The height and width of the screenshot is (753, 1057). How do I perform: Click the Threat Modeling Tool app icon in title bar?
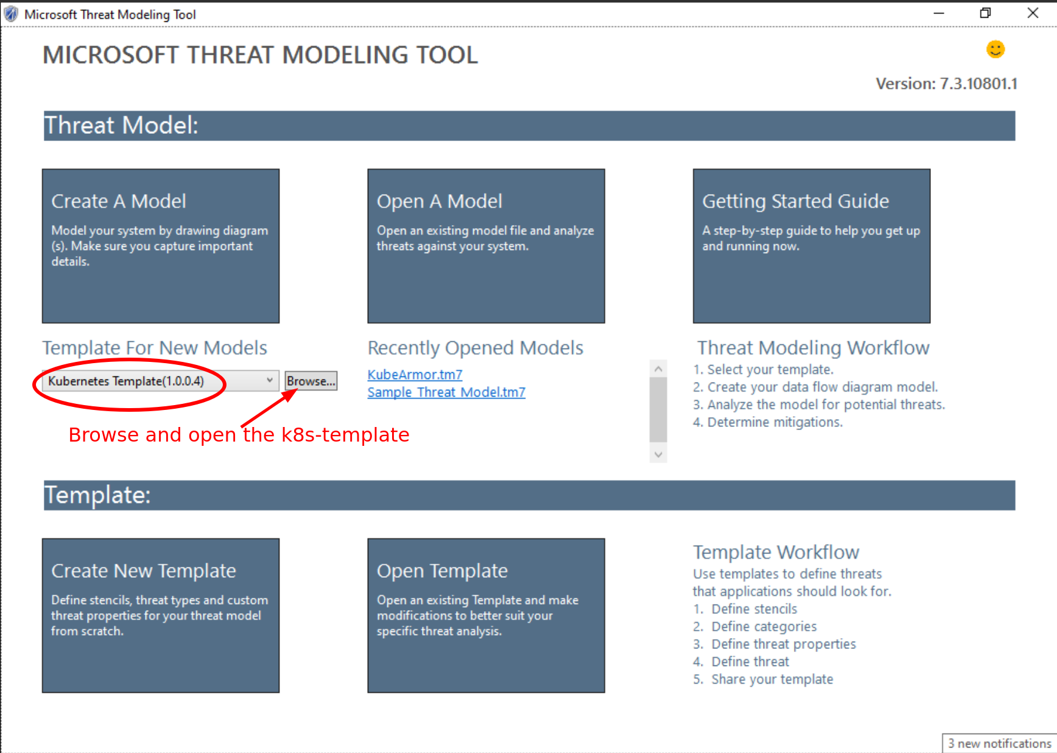(x=11, y=14)
